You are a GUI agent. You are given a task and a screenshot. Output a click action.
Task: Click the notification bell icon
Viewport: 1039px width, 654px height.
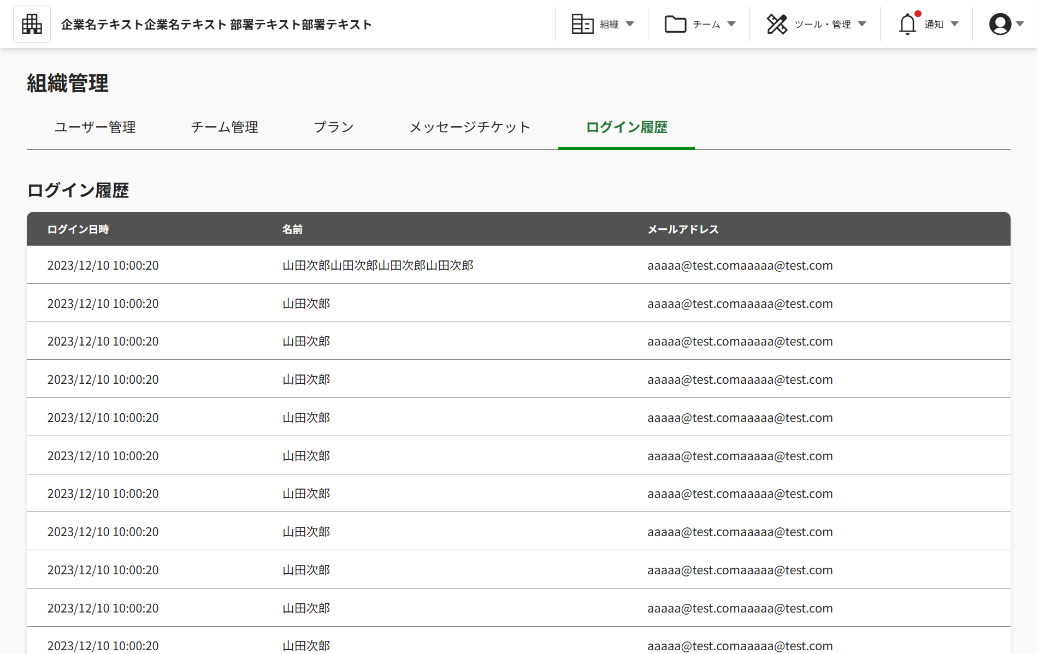point(908,24)
